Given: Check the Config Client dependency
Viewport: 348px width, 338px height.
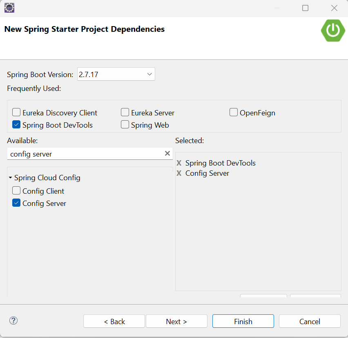Looking at the screenshot, I should coord(16,191).
